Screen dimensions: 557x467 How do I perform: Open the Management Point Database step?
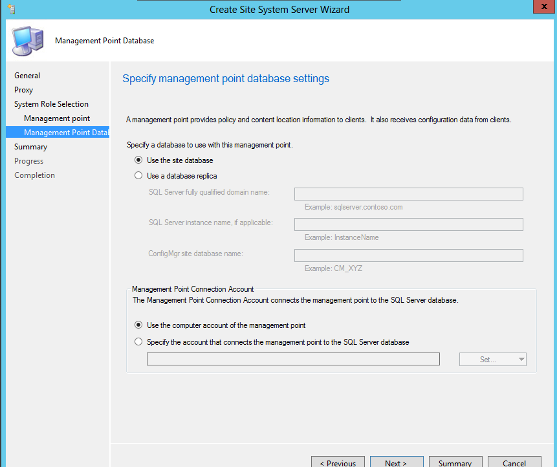point(65,132)
